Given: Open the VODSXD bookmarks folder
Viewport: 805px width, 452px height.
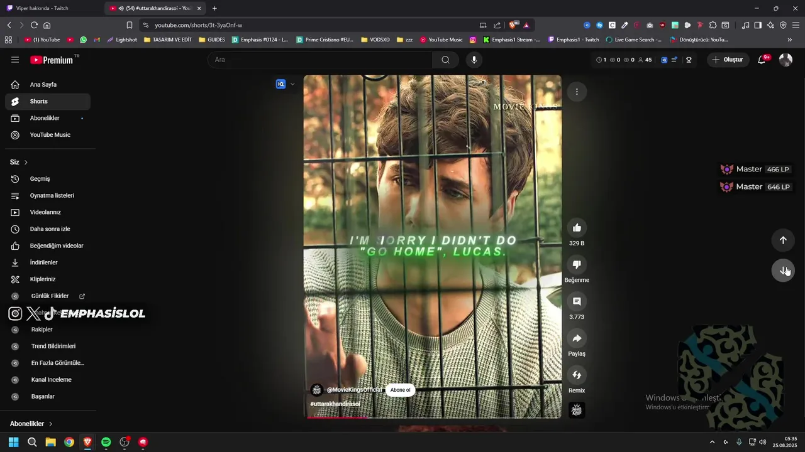Looking at the screenshot, I should point(375,40).
